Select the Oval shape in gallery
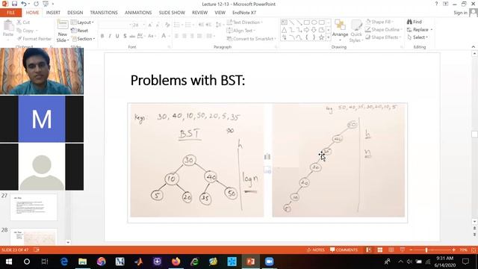This screenshot has width=478, height=269. 314,22
